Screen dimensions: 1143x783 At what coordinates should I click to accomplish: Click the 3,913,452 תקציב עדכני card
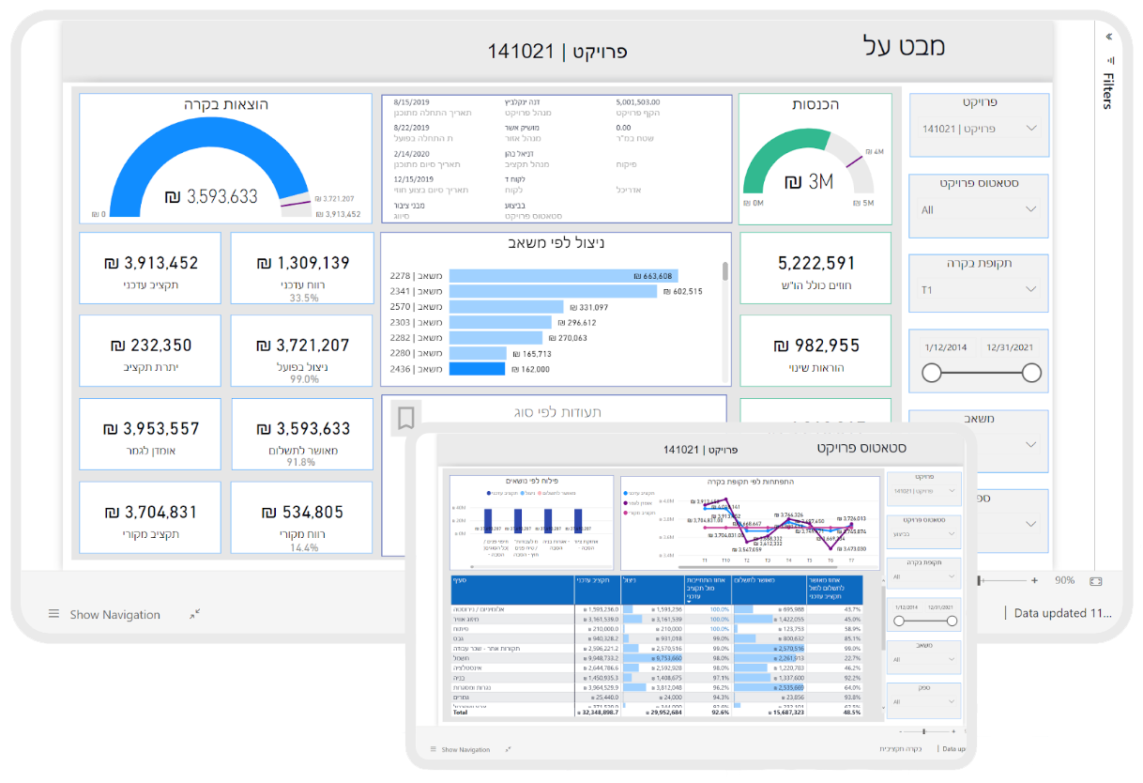pyautogui.click(x=150, y=269)
